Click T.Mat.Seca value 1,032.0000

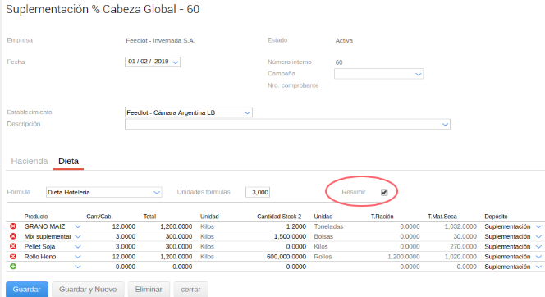(x=460, y=226)
